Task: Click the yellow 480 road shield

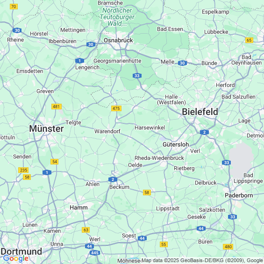Action: 228,247
